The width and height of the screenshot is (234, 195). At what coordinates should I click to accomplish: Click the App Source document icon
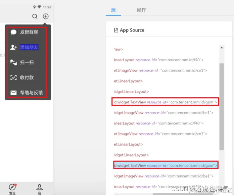(x=116, y=30)
